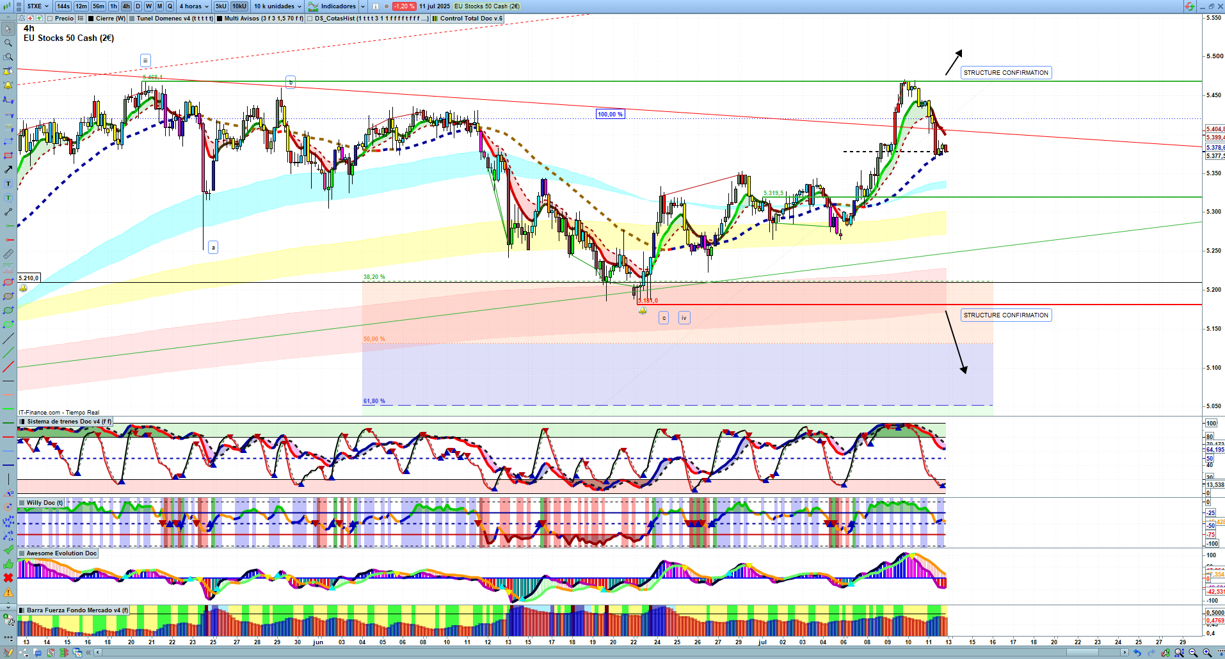Click the scrollbar right arrow

(1125, 653)
